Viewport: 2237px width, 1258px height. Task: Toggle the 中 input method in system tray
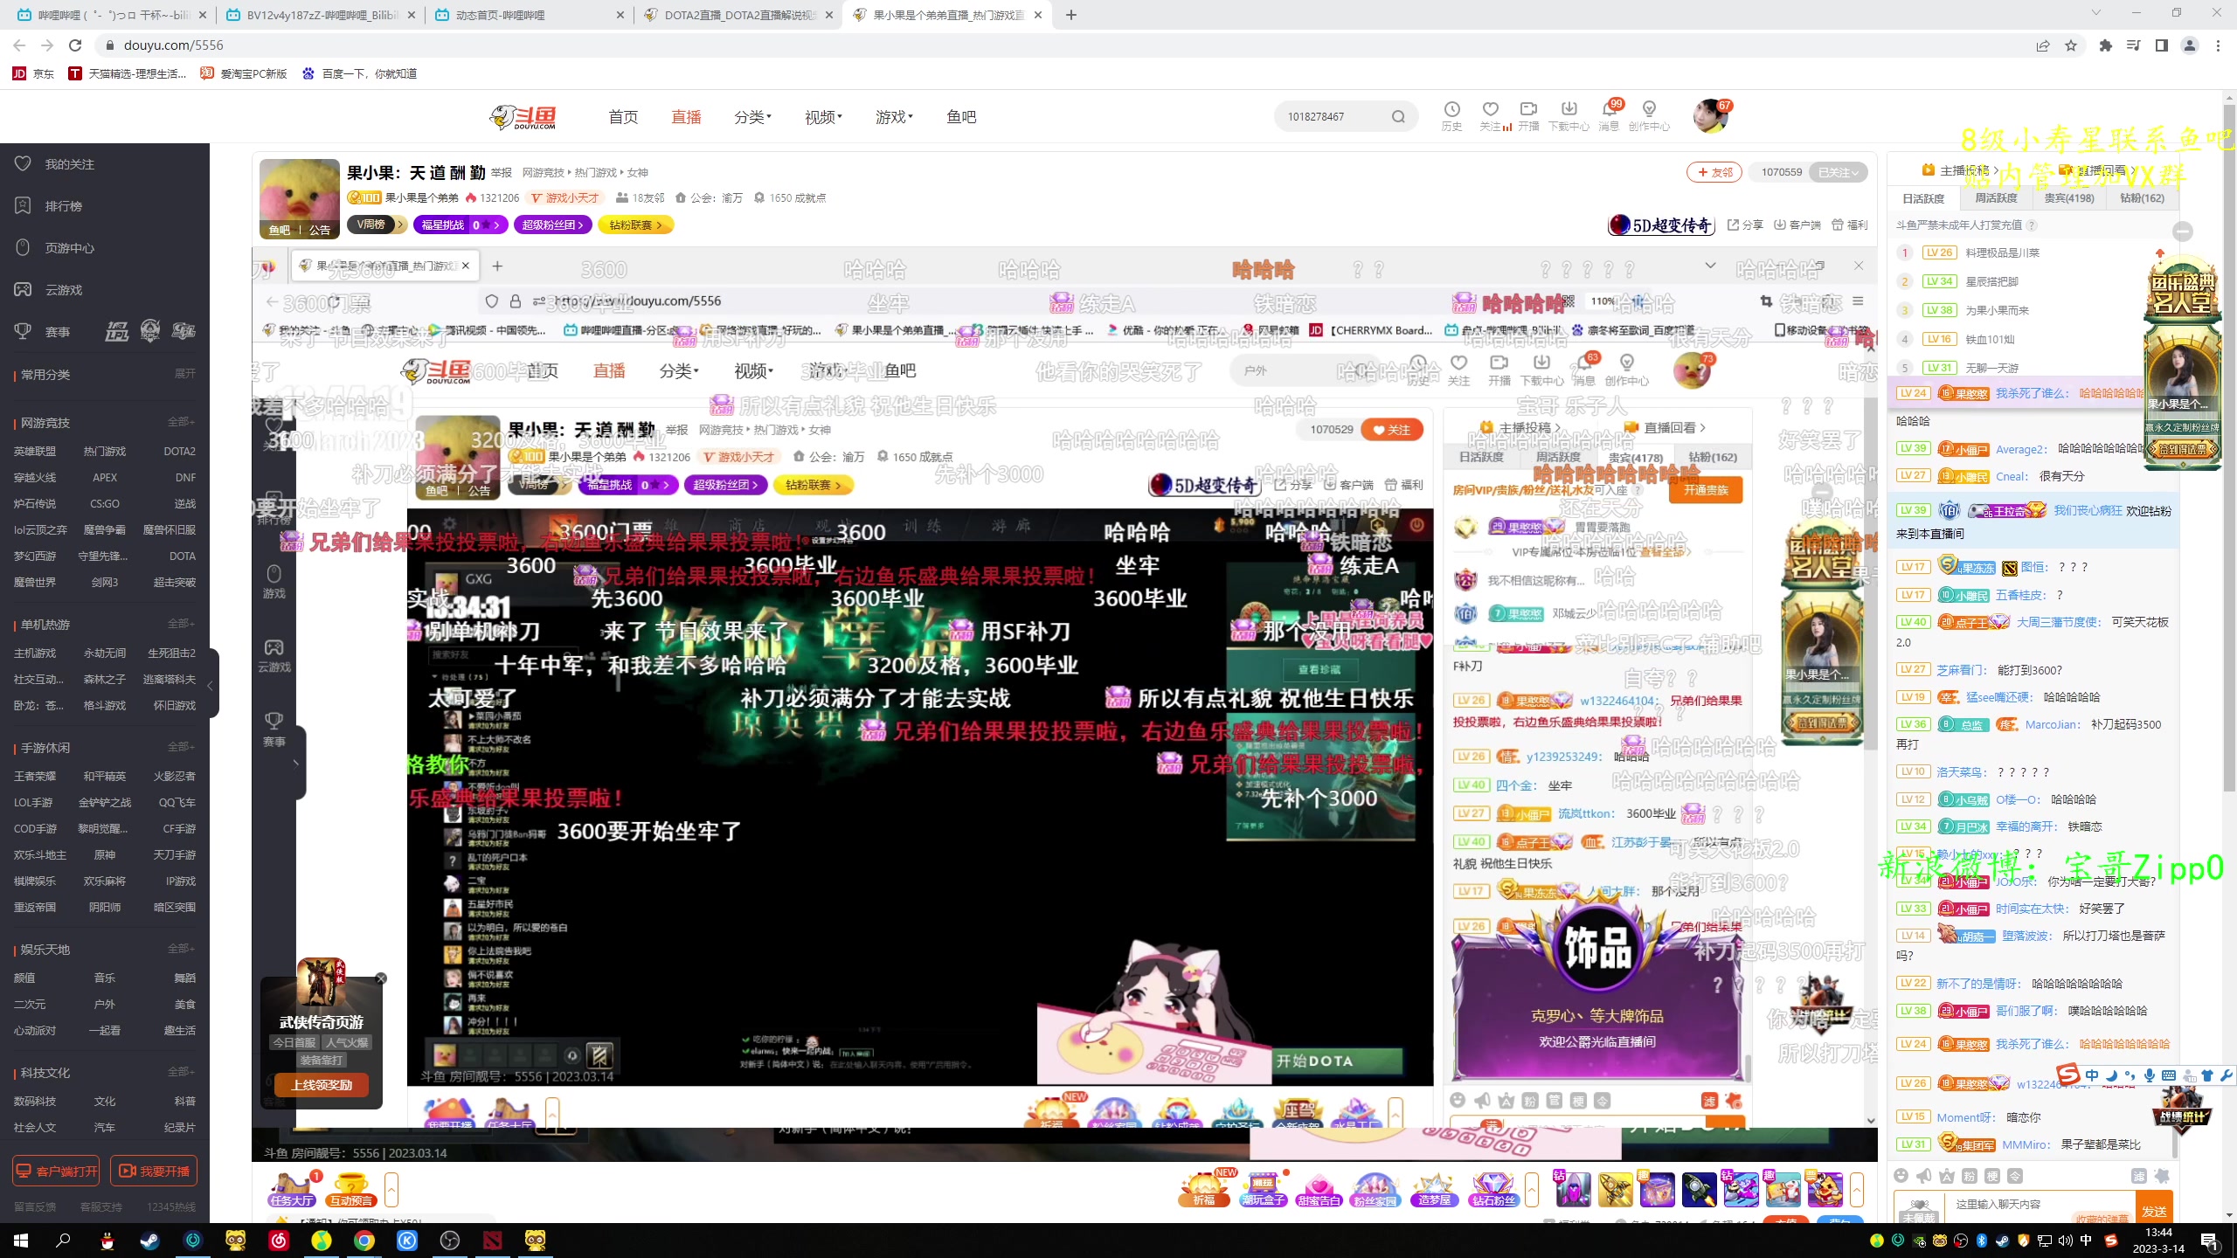[x=2087, y=1241]
